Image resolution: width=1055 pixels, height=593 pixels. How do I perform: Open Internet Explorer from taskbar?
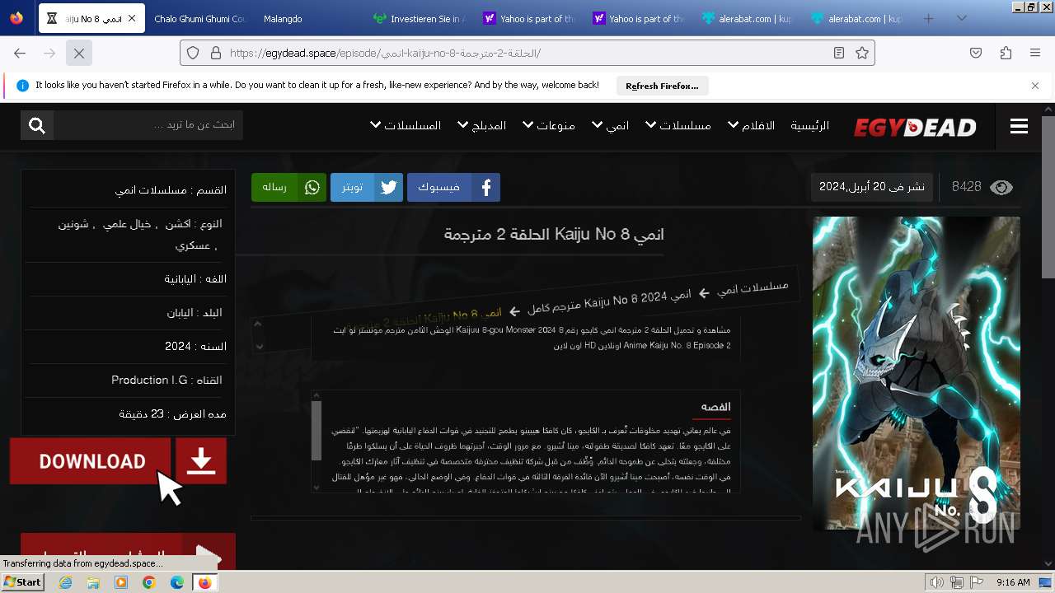[x=65, y=582]
